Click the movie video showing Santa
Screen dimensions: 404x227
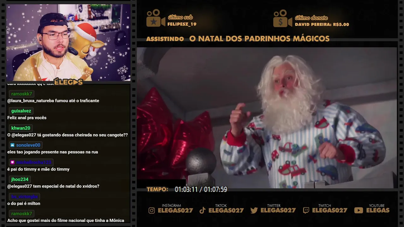(267, 118)
